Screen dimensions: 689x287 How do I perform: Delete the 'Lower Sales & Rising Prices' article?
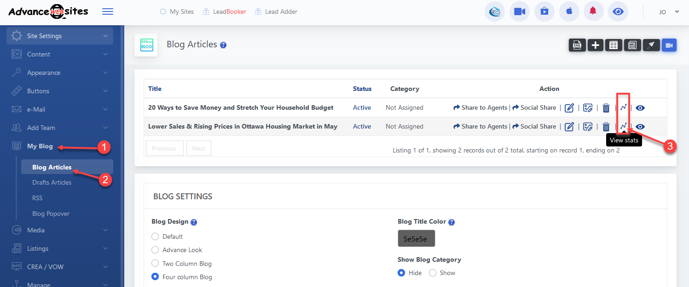click(x=606, y=127)
